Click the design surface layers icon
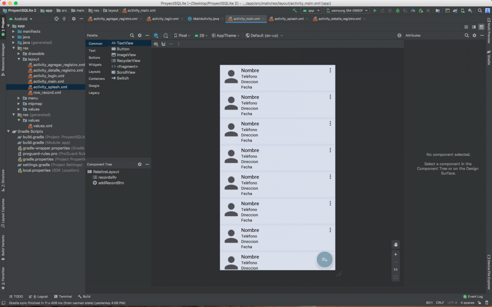492x307 pixels. click(x=156, y=35)
